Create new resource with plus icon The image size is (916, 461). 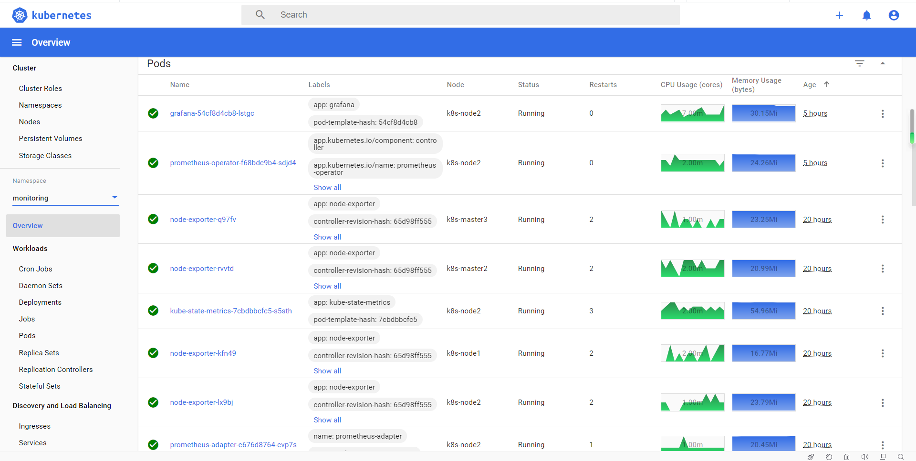[x=839, y=15]
